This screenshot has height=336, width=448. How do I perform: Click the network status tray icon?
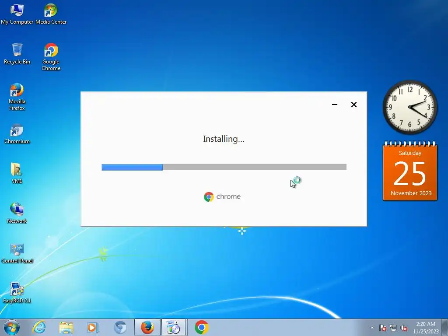[x=393, y=328]
